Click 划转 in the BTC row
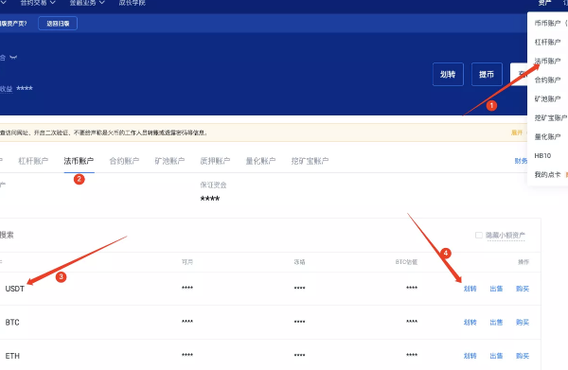This screenshot has height=370, width=568. (x=470, y=322)
